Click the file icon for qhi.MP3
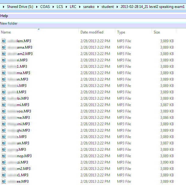The image size is (186, 187). [4, 130]
